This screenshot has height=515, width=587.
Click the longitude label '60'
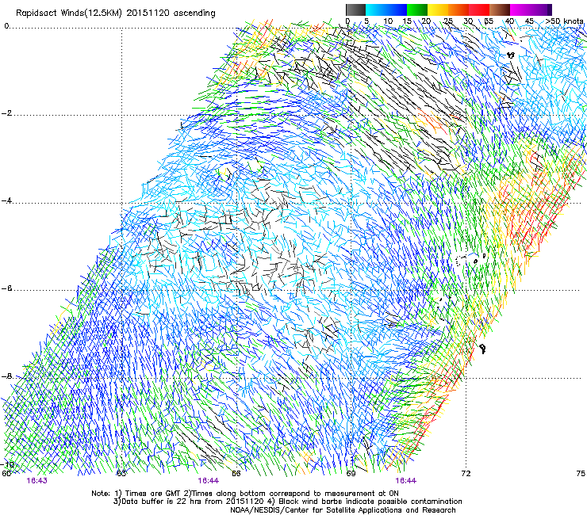click(x=6, y=474)
